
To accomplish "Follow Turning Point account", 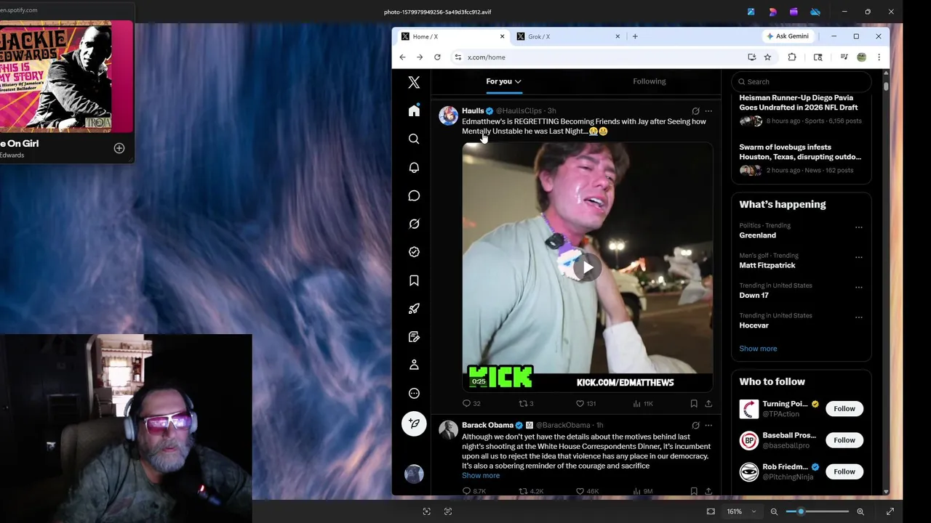I will (x=844, y=408).
